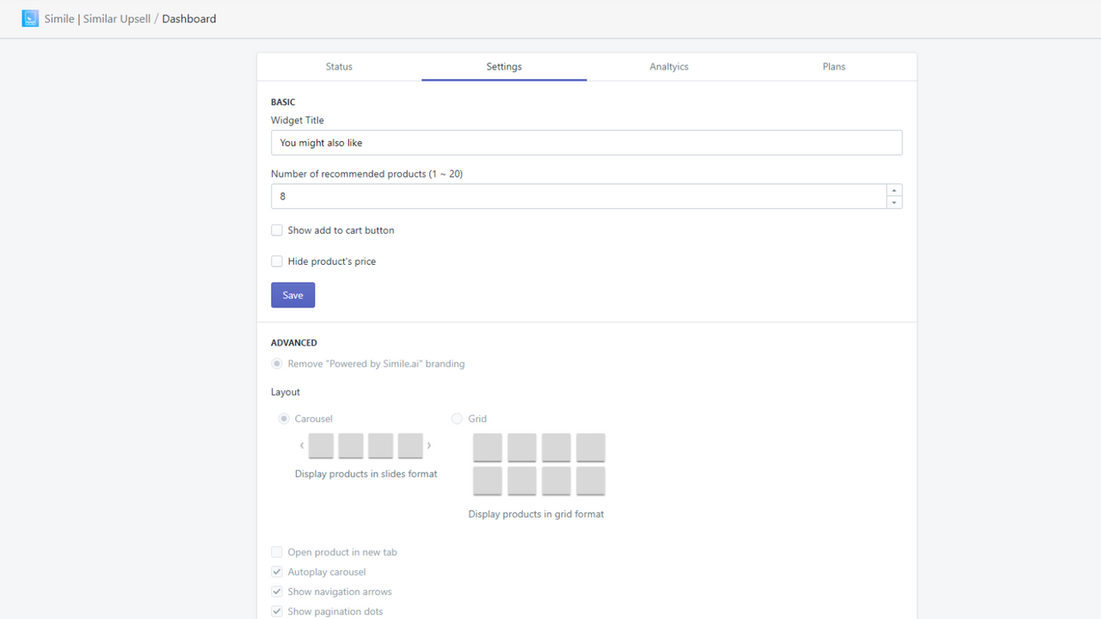The image size is (1101, 619).
Task: Increase number of recommended products with up arrow
Action: click(895, 191)
